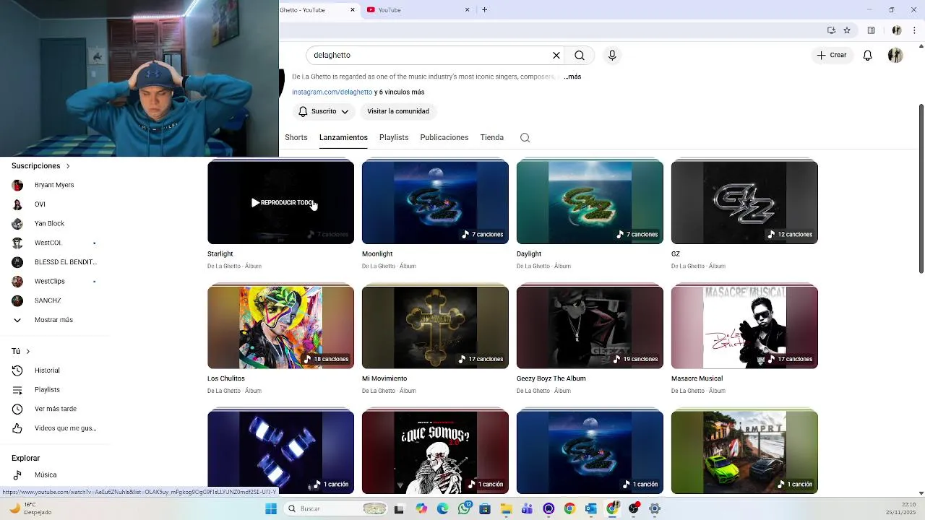The height and width of the screenshot is (520, 925).
Task: Open the YouTube account avatar menu
Action: [895, 55]
